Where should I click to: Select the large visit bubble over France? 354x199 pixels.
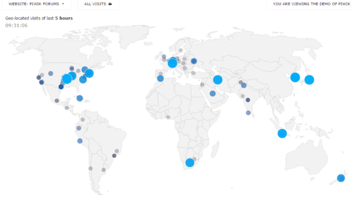pyautogui.click(x=173, y=63)
